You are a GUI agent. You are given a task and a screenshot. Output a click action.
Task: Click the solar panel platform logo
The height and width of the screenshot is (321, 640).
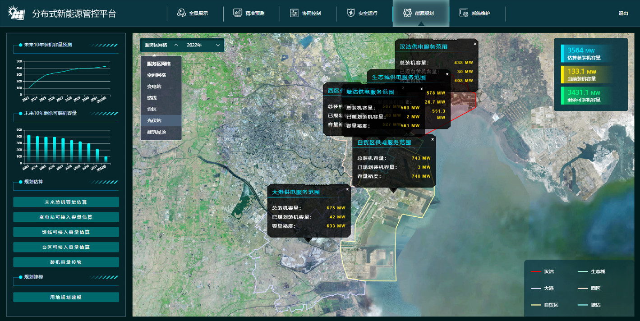coord(16,13)
